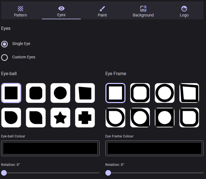Select the star-shaped eye-ball

(x=60, y=118)
